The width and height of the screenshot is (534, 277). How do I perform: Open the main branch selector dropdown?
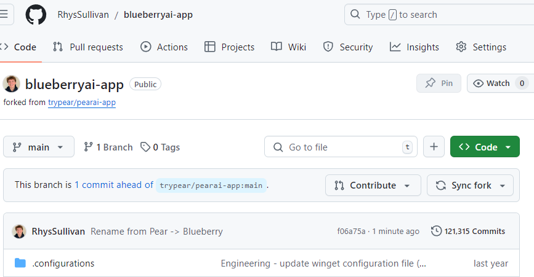click(39, 147)
